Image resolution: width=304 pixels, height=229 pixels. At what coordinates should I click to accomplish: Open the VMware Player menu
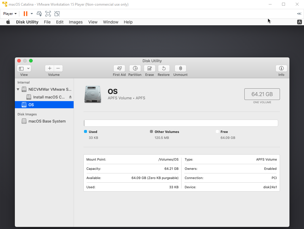10,14
